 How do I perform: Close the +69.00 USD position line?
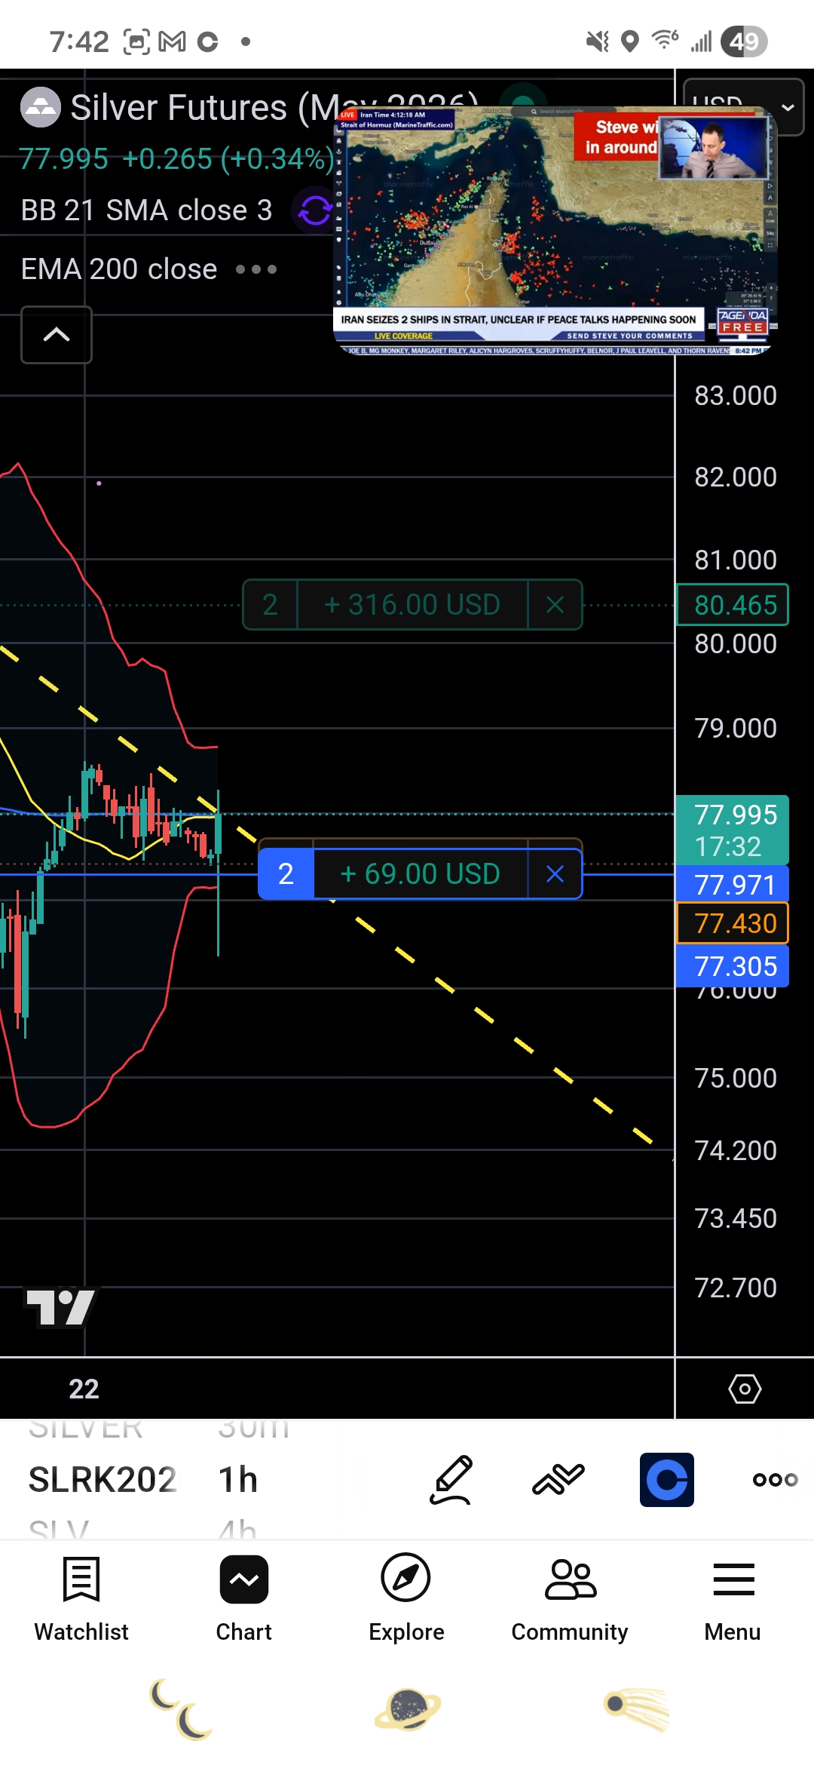[x=555, y=874]
